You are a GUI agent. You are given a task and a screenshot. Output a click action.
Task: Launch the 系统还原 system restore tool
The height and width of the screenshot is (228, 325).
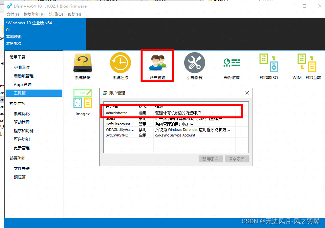[120, 66]
